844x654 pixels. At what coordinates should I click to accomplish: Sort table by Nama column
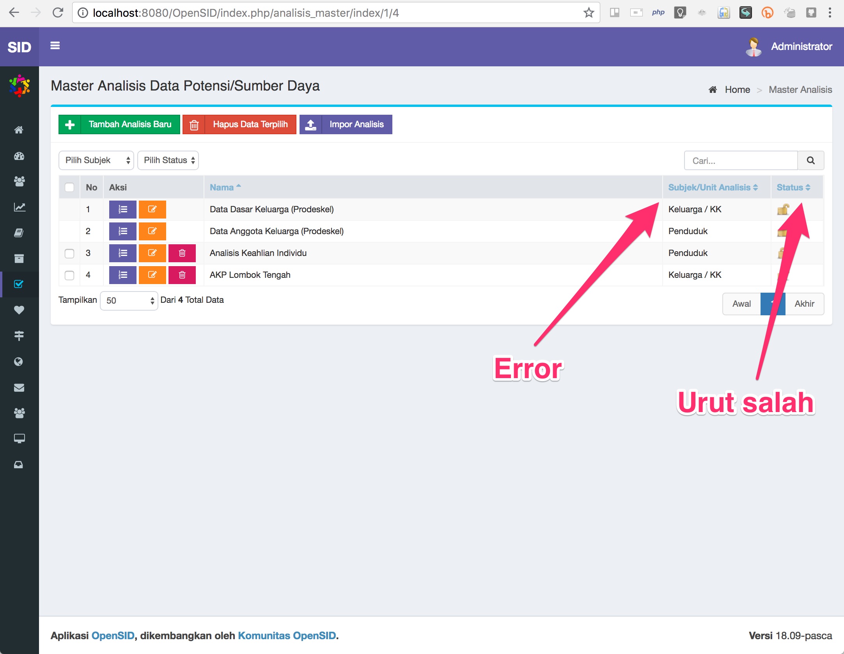(225, 187)
